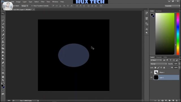Open the Filter menu

pyautogui.click(x=43, y=2)
